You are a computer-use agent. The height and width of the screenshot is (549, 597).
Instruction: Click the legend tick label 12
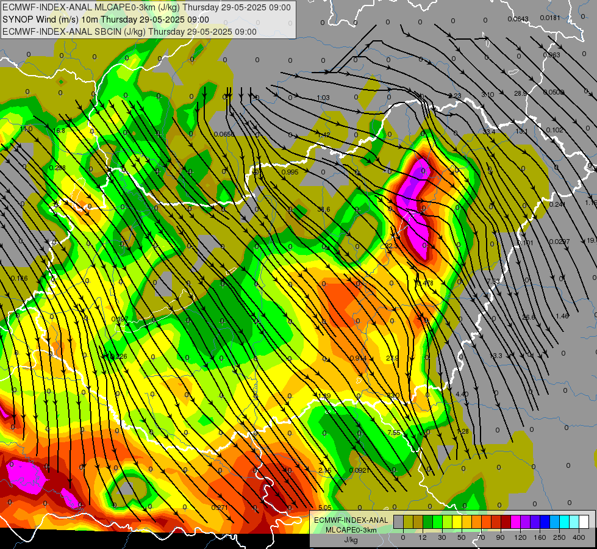click(422, 537)
